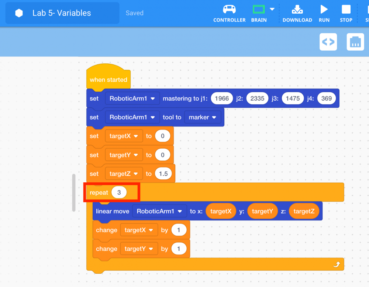The width and height of the screenshot is (369, 287).
Task: Stop the running project
Action: click(346, 9)
